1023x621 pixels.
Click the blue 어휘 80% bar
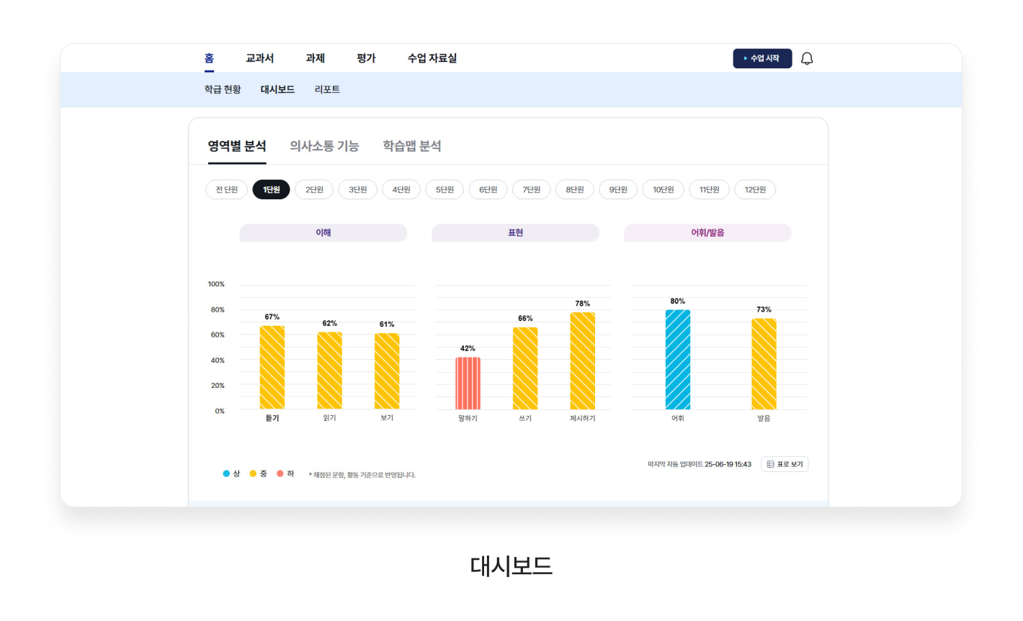click(x=677, y=360)
